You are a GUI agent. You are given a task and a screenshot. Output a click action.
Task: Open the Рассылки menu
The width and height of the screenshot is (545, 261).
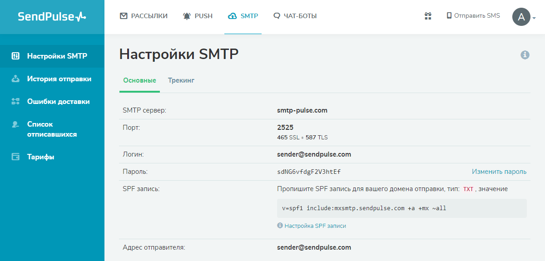click(x=144, y=16)
